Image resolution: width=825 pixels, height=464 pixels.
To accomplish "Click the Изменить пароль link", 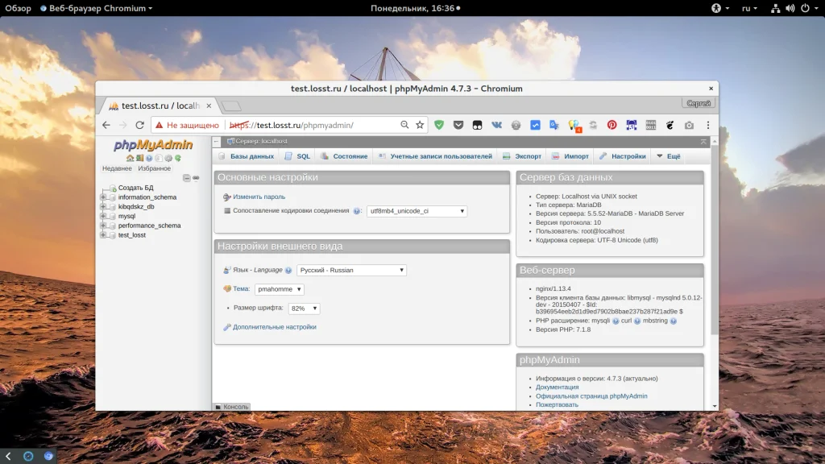I will (259, 197).
